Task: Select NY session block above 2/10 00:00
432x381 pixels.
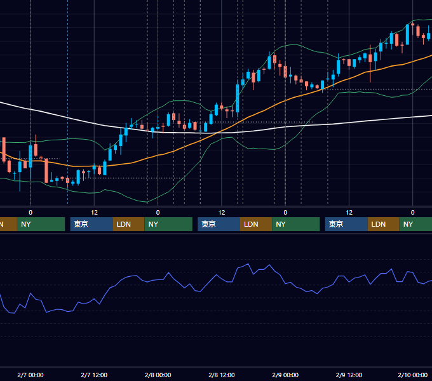Action: pos(415,224)
